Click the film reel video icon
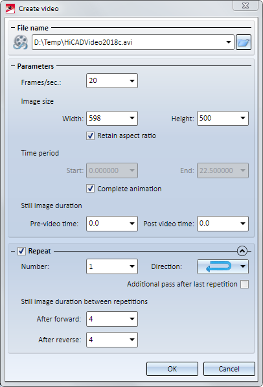The height and width of the screenshot is (387, 263). click(21, 42)
